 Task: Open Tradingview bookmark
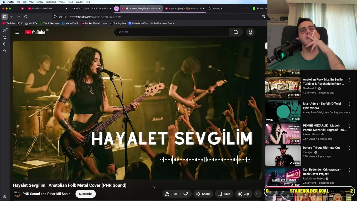118,23
